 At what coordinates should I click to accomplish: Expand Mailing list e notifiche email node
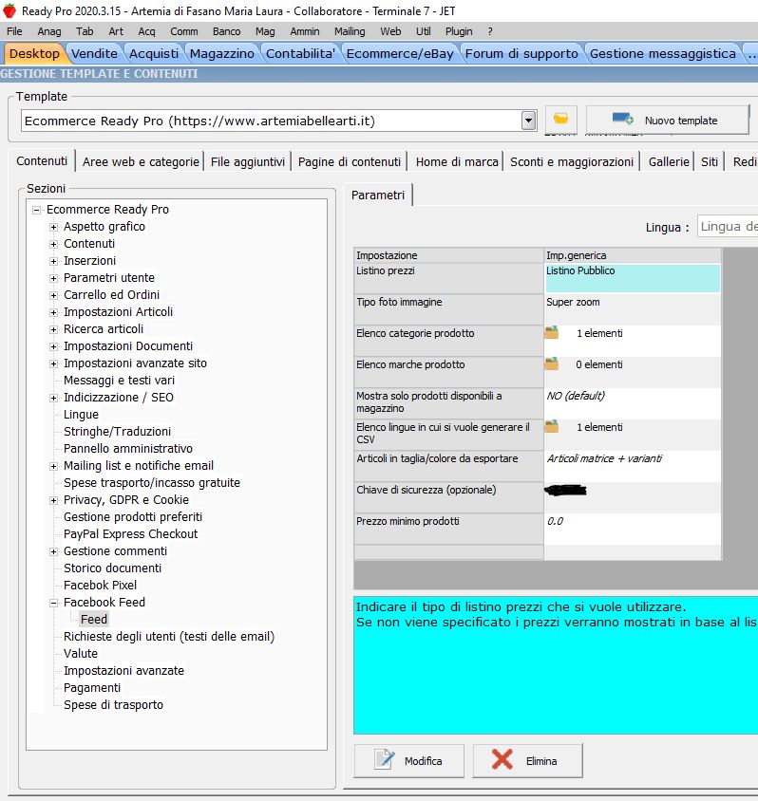click(54, 466)
